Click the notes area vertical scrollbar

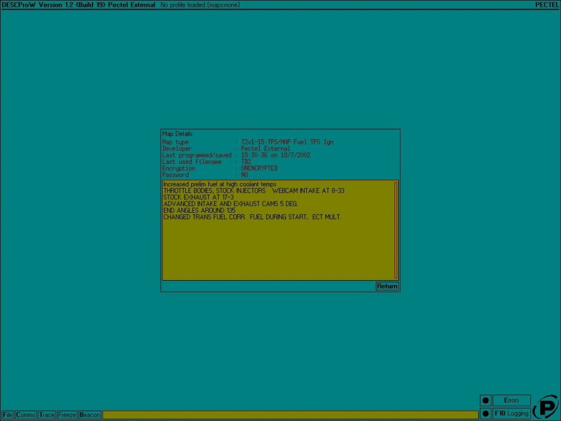pos(396,230)
